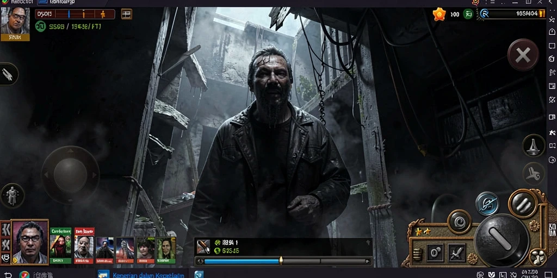Screen dimensions: 557x278
Task: Click the stacked bars icon in bronze panel
Action: (x=417, y=254)
